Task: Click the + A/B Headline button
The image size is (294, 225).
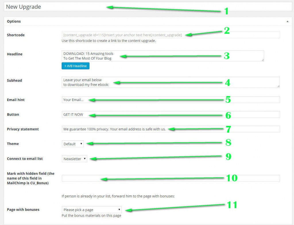Action: pyautogui.click(x=75, y=66)
